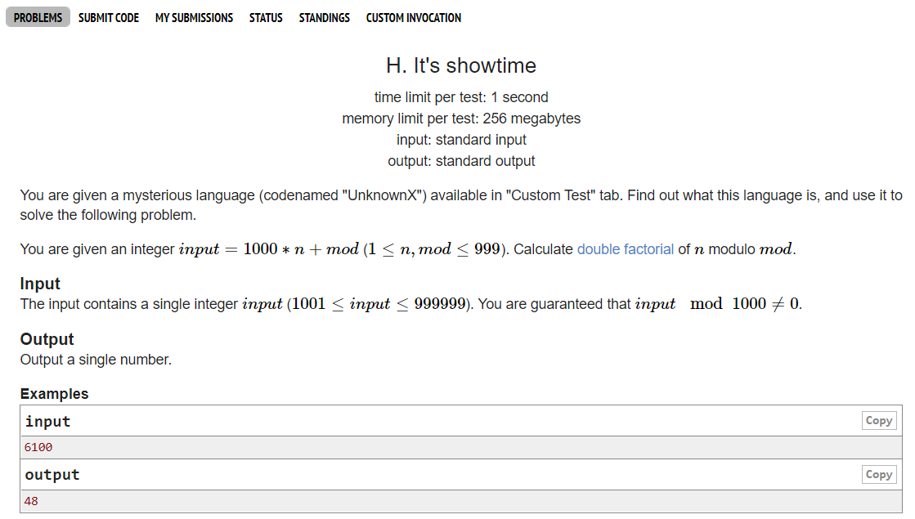Open the Problems tab
Viewport: 915px width, 519px height.
tap(38, 17)
